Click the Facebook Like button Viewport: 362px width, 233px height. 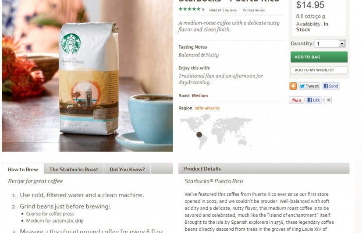313,100
